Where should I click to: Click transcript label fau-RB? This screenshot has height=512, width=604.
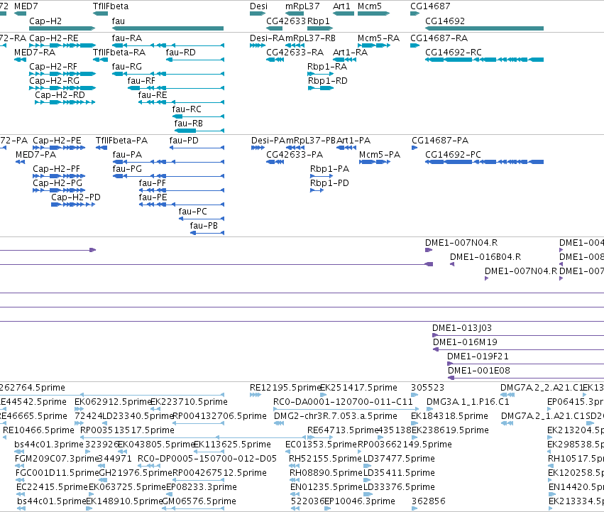pyautogui.click(x=188, y=124)
